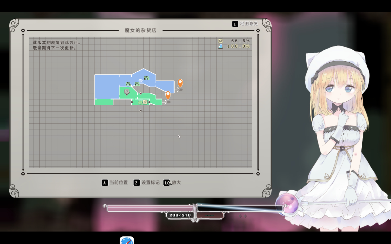
Task: Click the diamond dot left of the player icon
Action: pyautogui.click(x=132, y=102)
